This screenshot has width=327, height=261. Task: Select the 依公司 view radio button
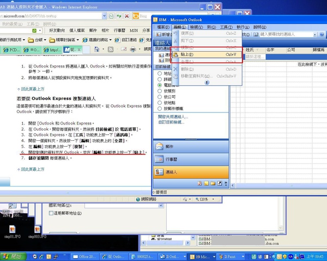click(x=160, y=97)
